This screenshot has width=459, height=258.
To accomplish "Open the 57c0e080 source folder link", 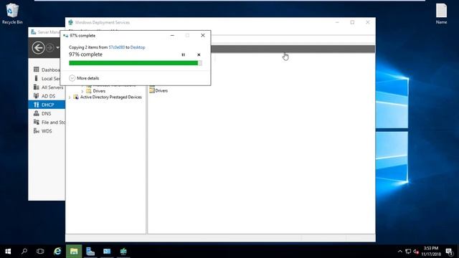I will coord(116,47).
